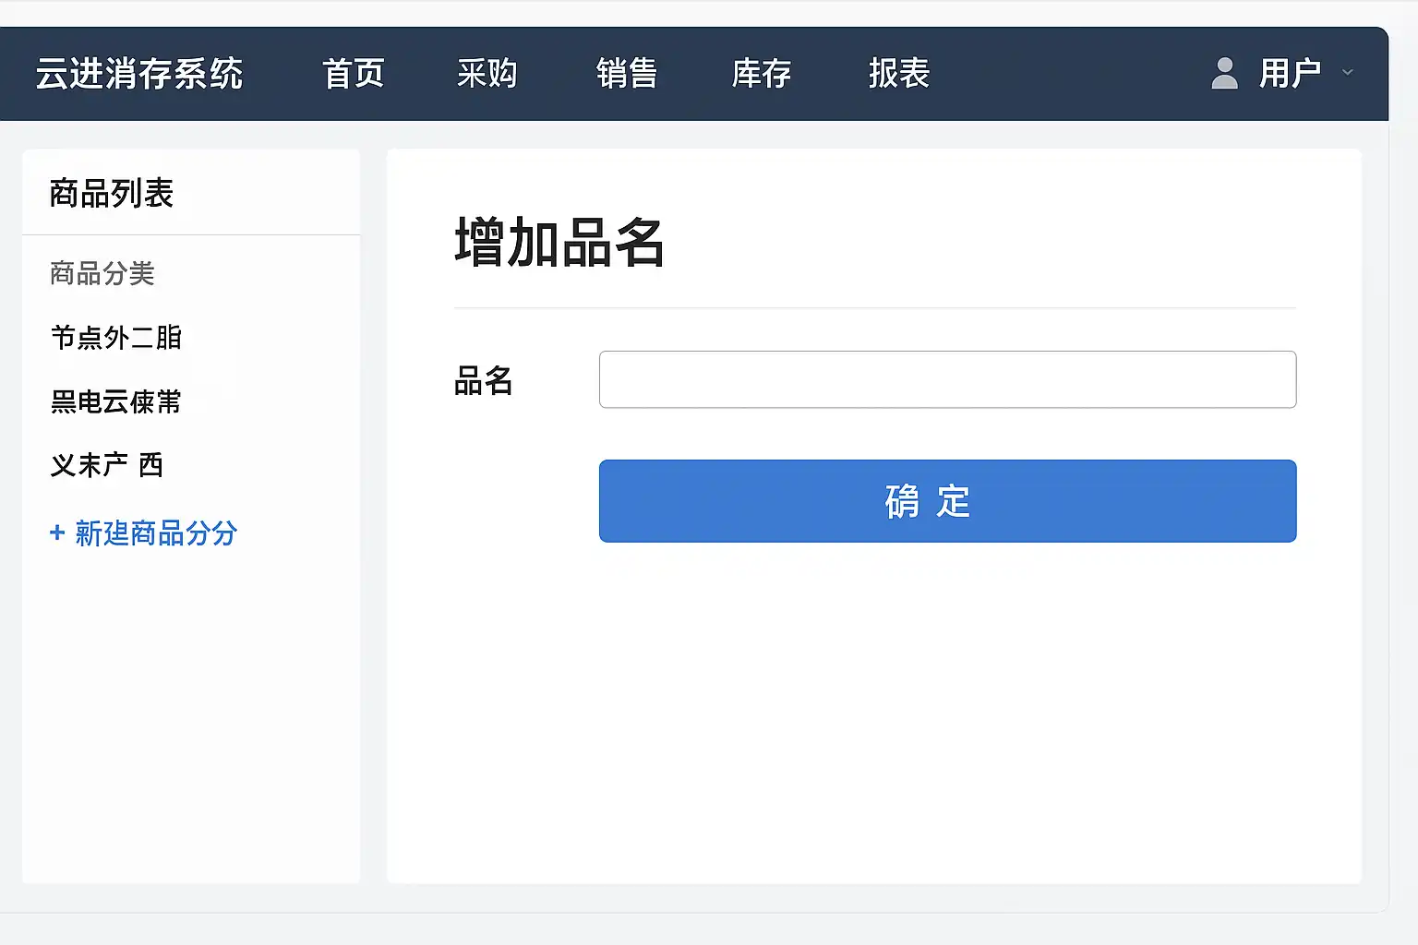Open the 销售 menu item

627,73
